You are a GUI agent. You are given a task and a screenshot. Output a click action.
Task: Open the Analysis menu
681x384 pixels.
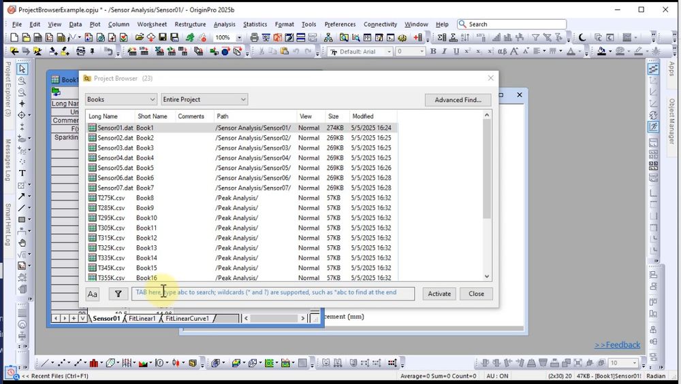[224, 24]
